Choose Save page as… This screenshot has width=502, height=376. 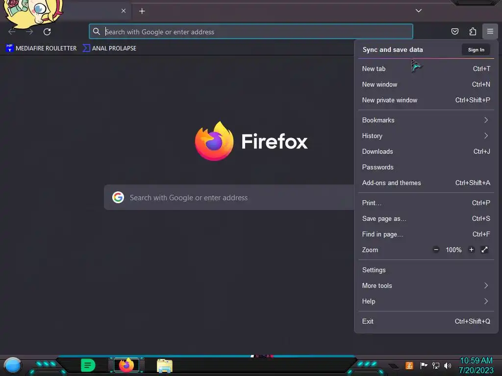point(426,219)
